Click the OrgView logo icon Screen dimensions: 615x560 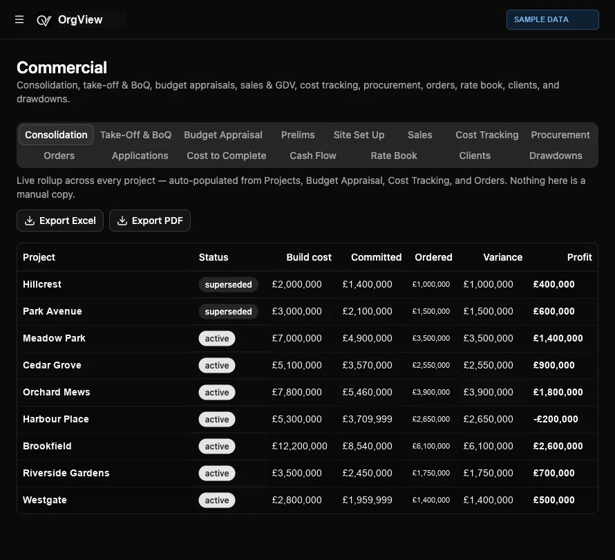pos(44,20)
